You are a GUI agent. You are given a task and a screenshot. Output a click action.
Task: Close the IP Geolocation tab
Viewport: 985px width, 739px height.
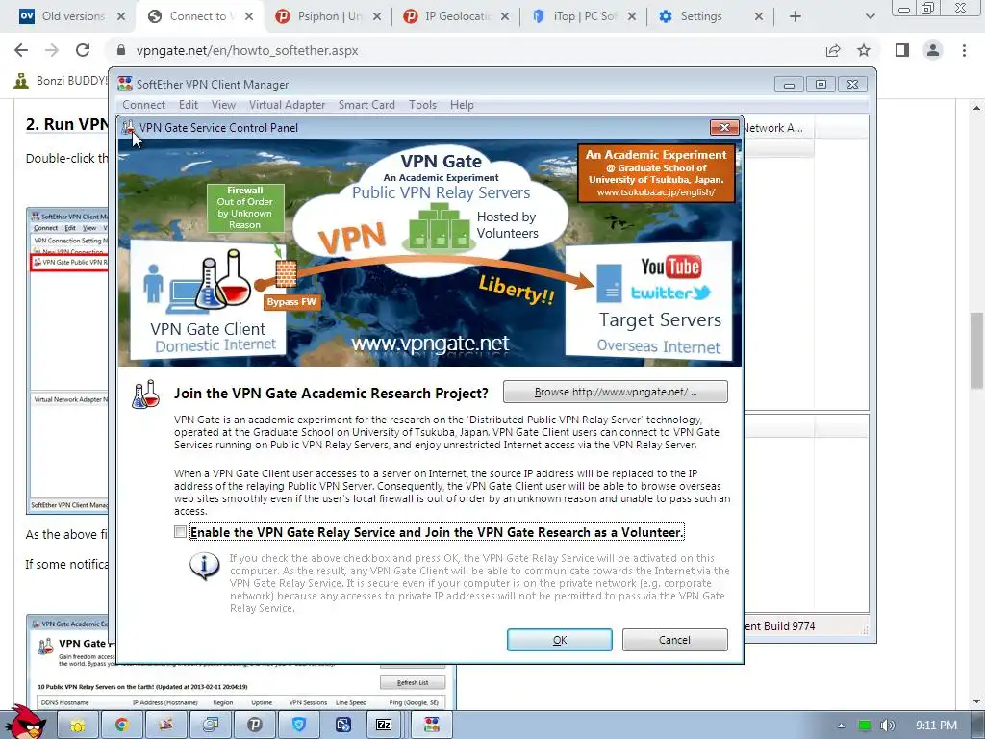505,16
